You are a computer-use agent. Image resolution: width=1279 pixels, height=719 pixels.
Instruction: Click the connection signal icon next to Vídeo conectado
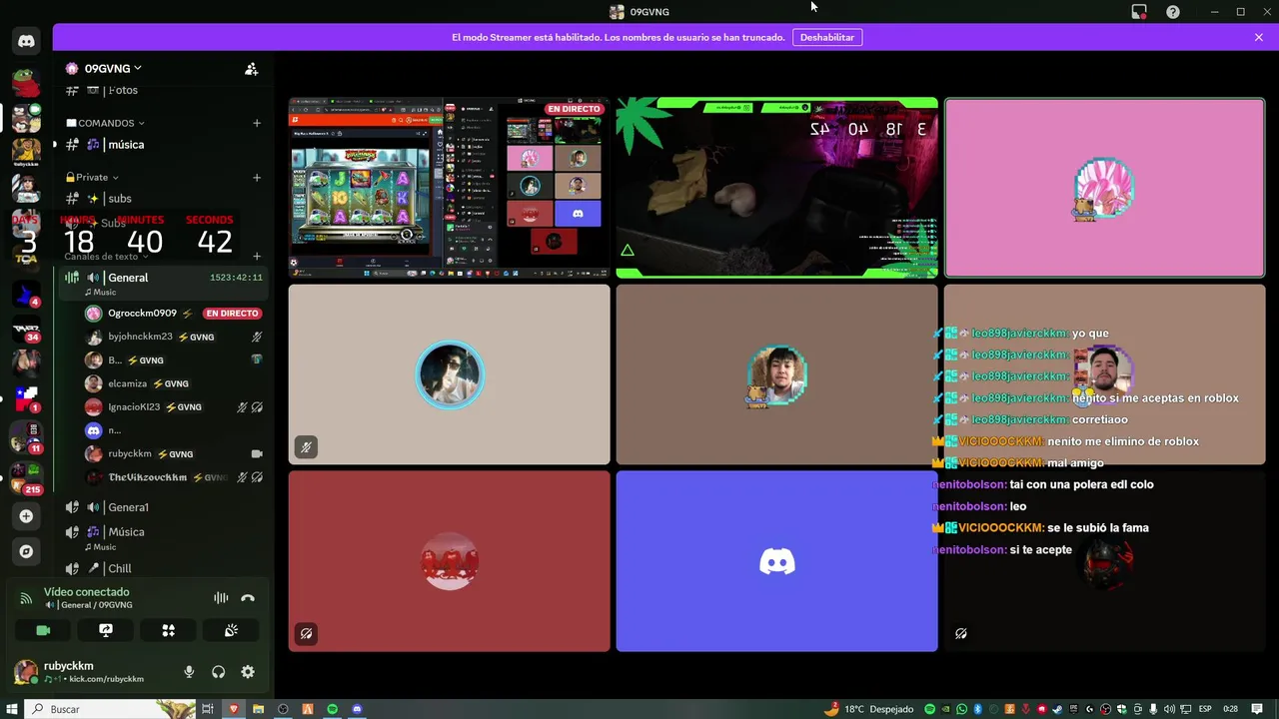point(26,598)
